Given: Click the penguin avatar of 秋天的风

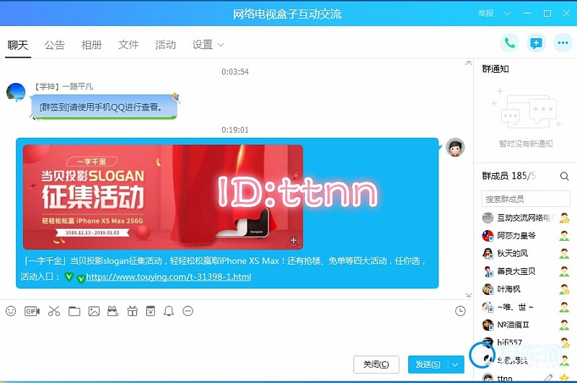Looking at the screenshot, I should point(488,253).
